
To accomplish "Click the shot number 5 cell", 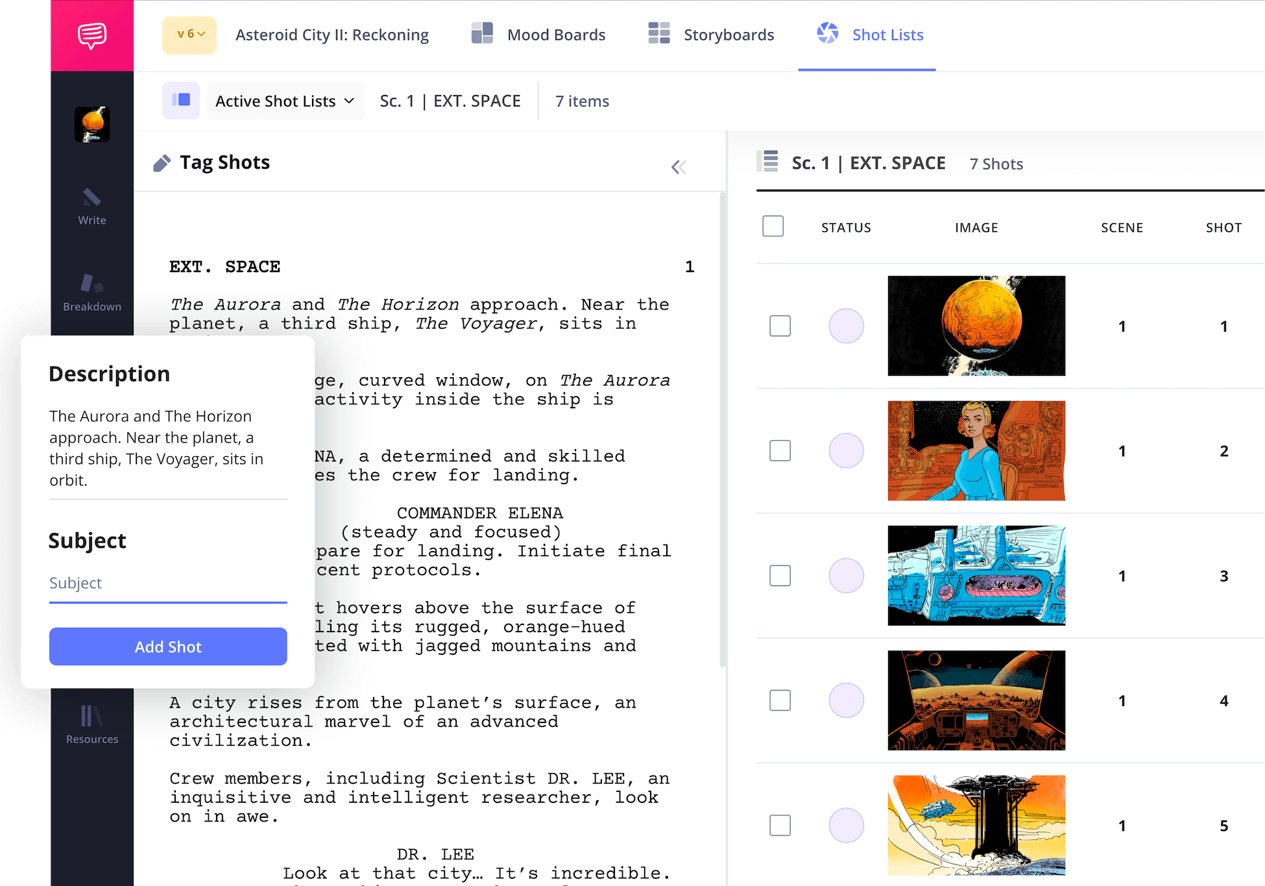I will coord(1223,826).
